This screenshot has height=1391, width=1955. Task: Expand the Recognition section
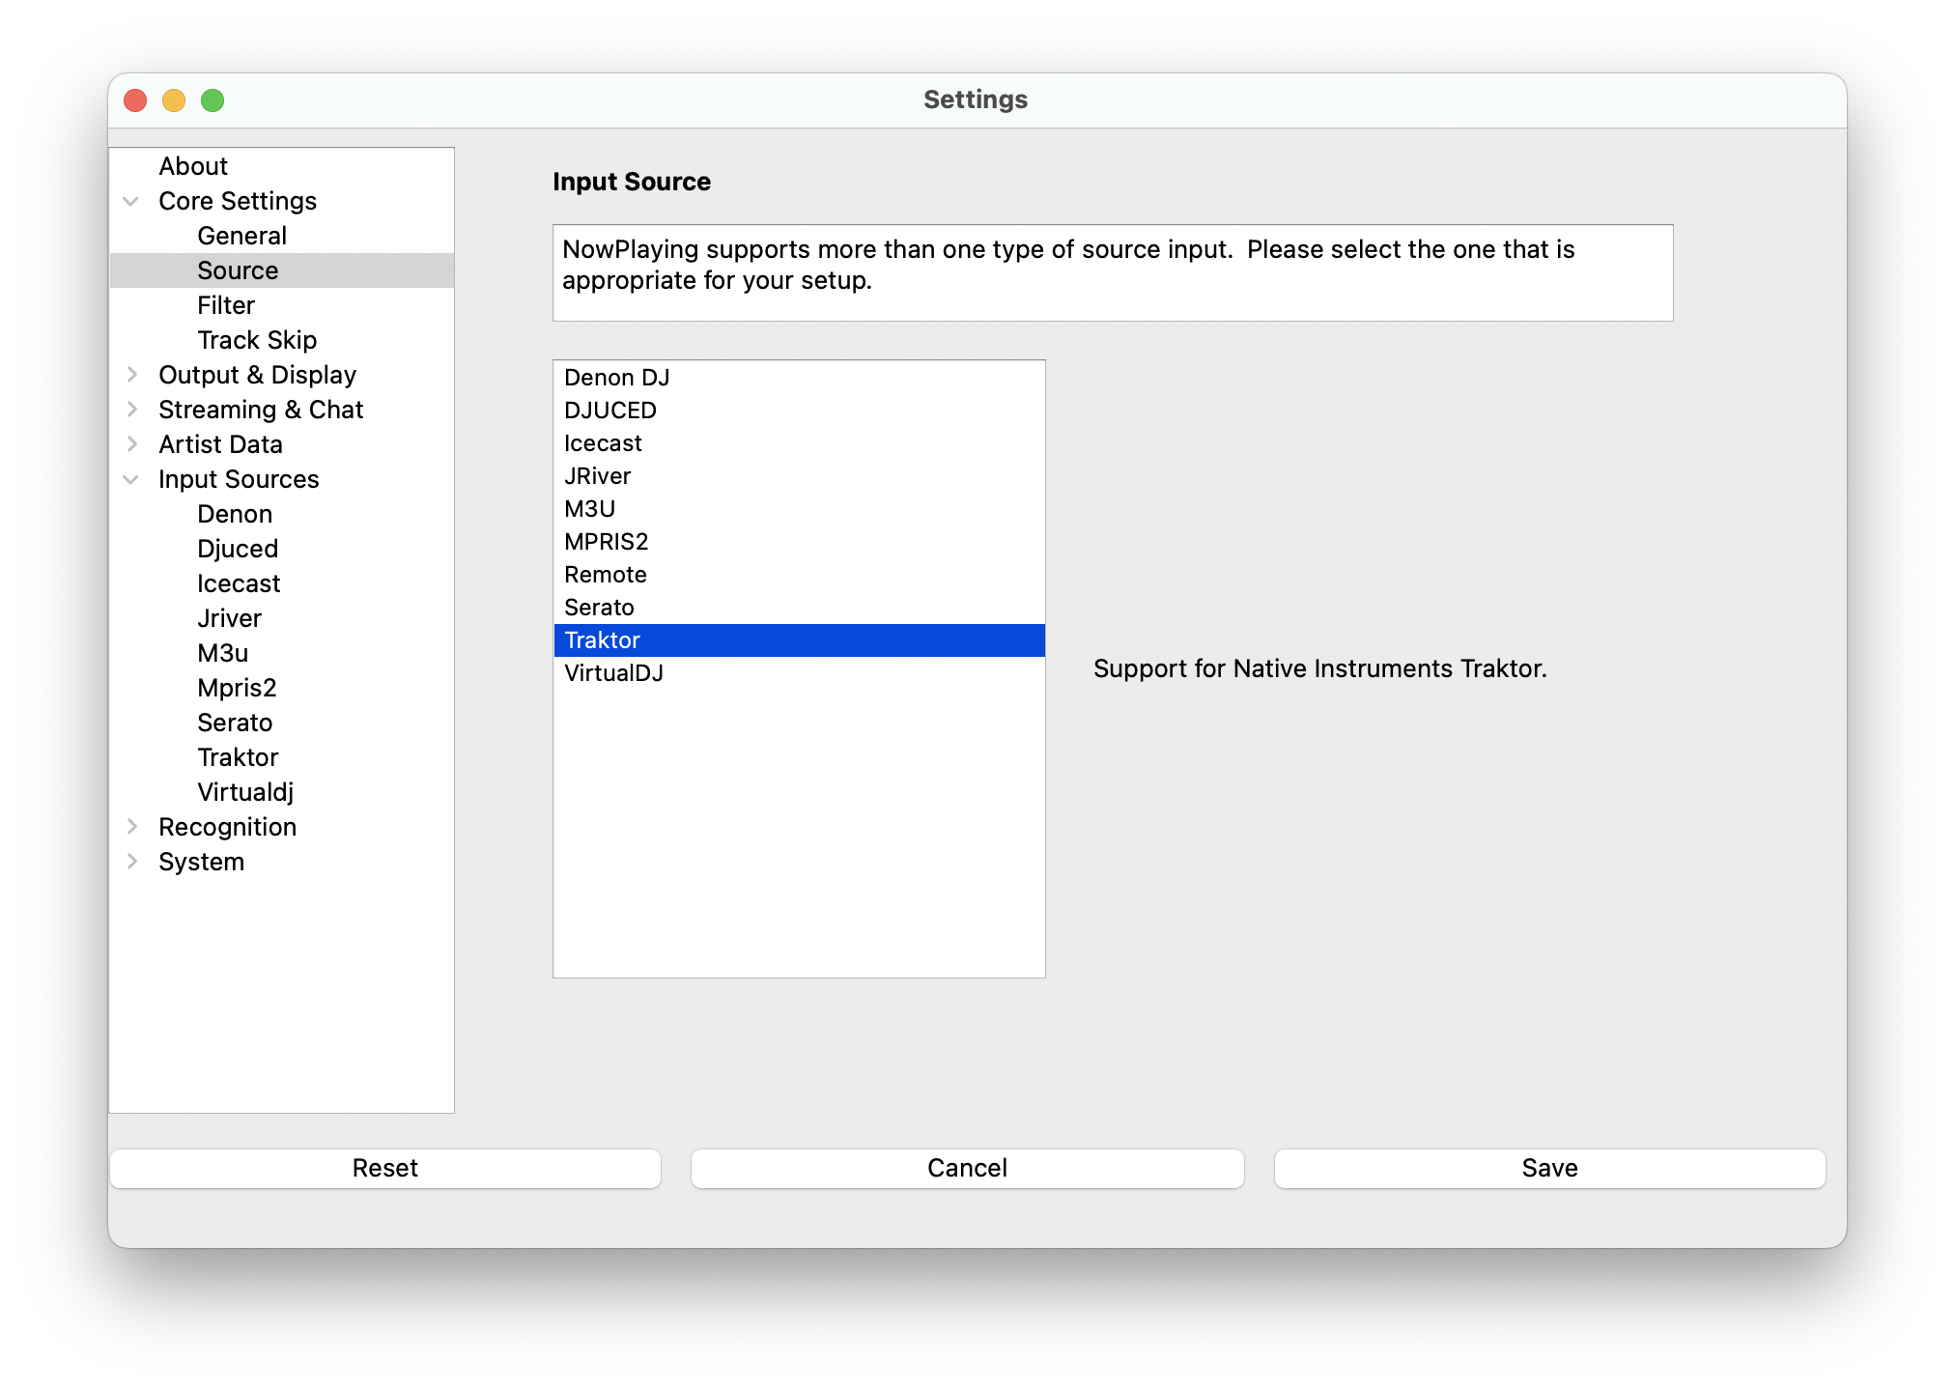point(133,826)
